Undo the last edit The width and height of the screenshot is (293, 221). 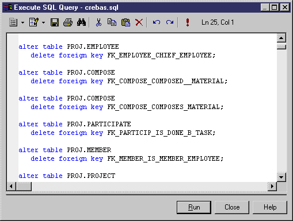click(x=157, y=22)
